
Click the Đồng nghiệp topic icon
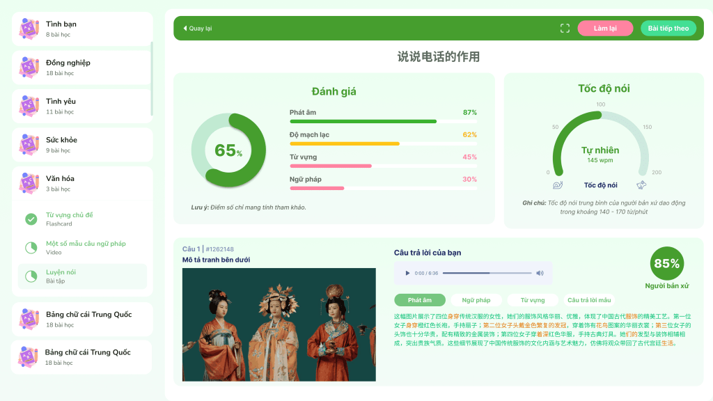tap(29, 67)
